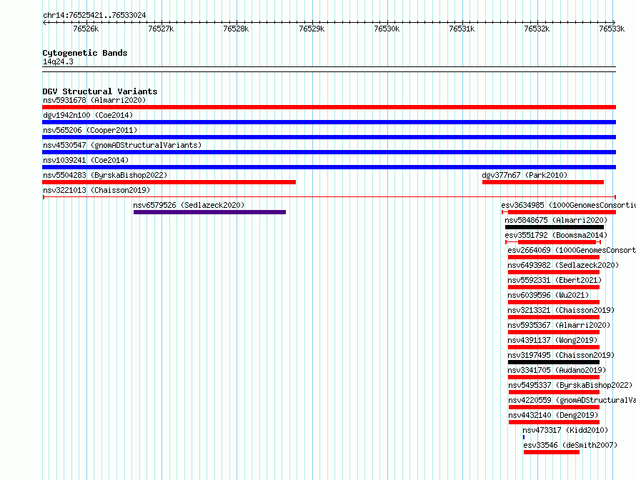The height and width of the screenshot is (480, 636).
Task: Click the 76532k ruler tick label
Action: click(x=537, y=29)
